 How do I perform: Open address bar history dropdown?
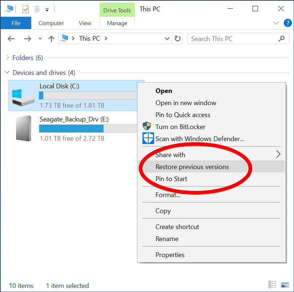[167, 39]
